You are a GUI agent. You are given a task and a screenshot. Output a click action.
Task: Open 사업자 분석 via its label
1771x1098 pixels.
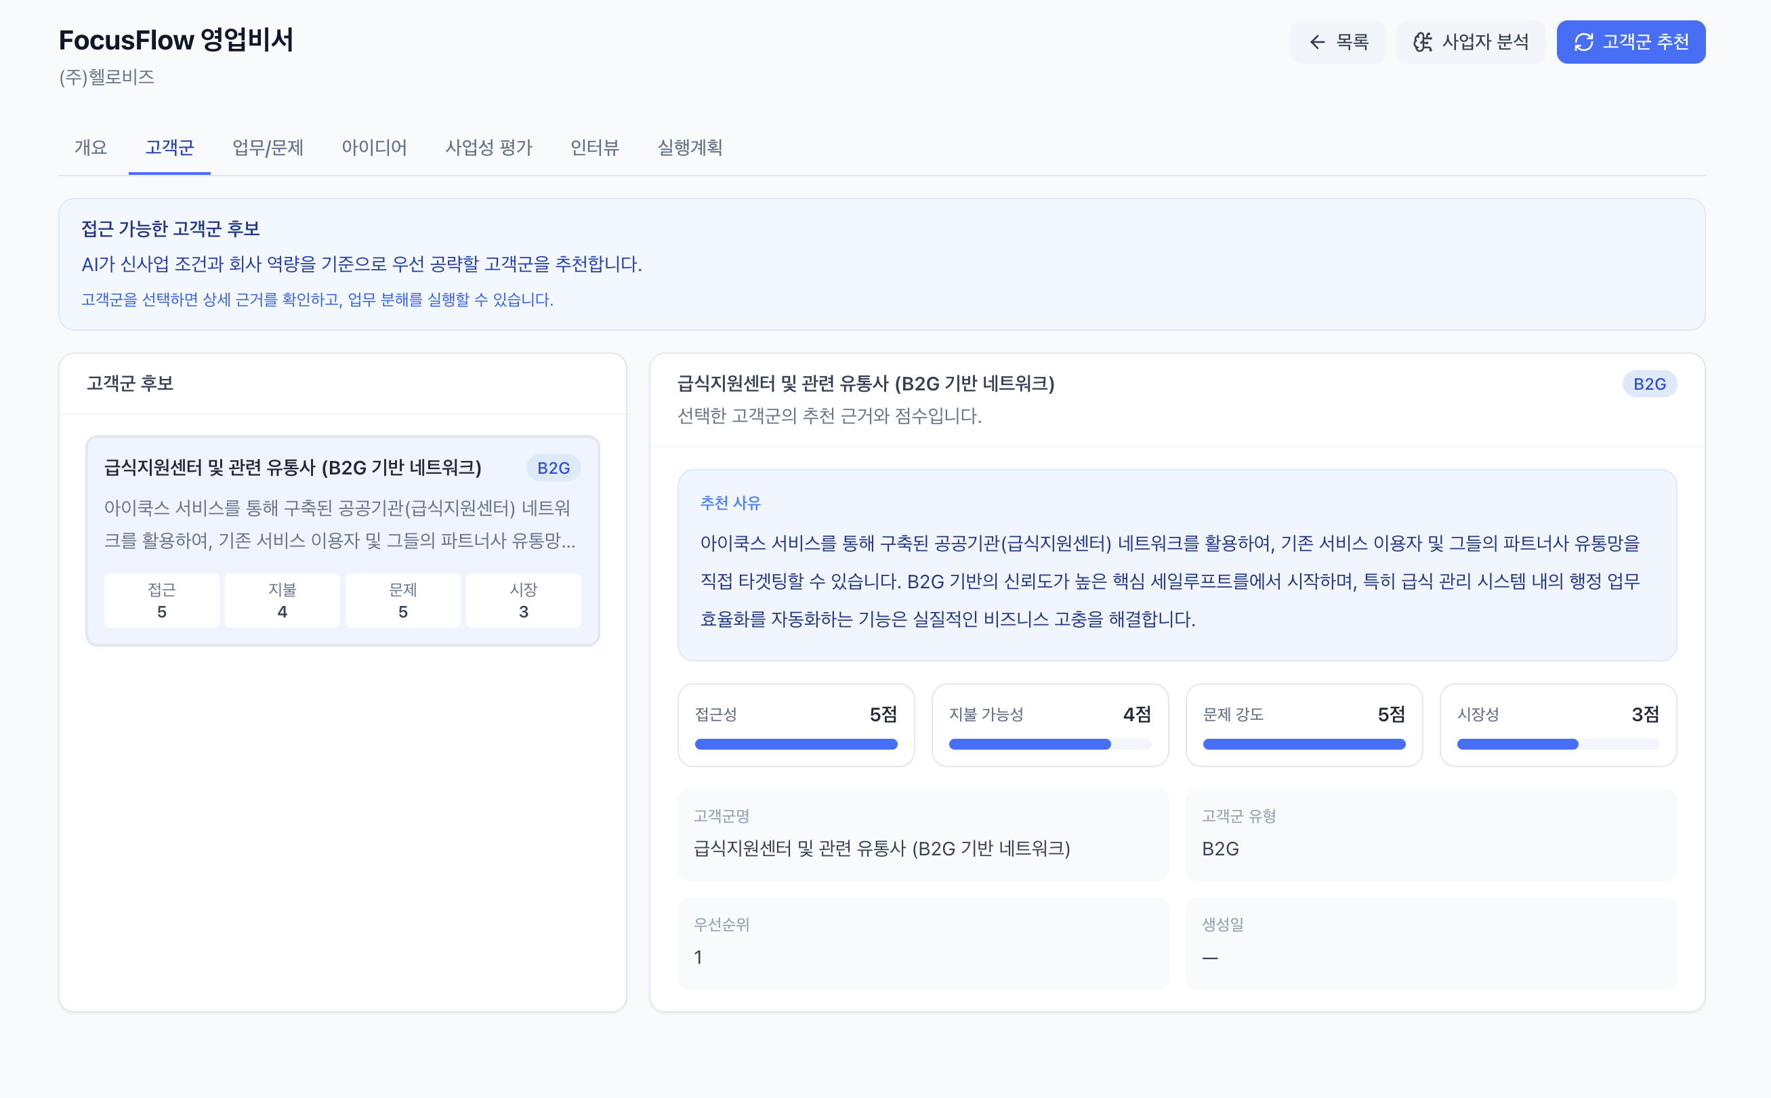(x=1485, y=42)
